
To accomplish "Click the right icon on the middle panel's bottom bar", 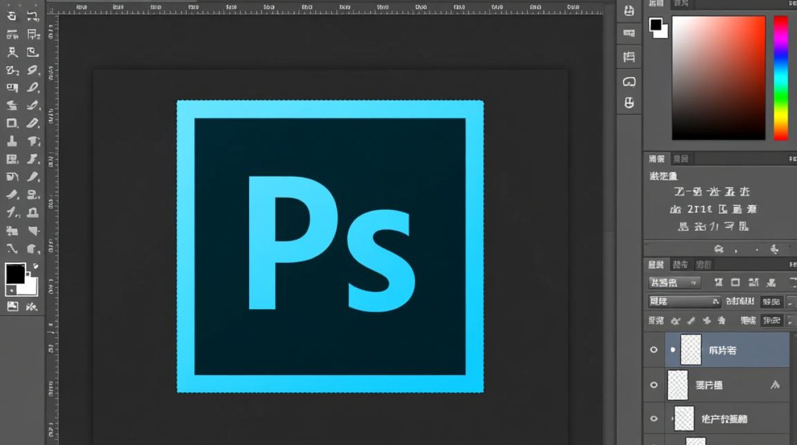I will 774,249.
